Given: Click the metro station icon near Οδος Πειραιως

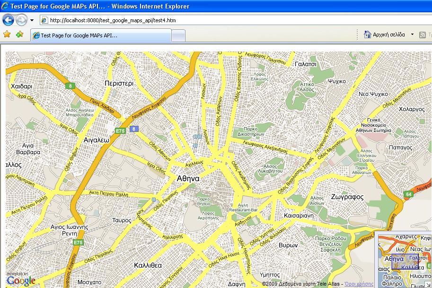Looking at the screenshot, I should point(154,200).
